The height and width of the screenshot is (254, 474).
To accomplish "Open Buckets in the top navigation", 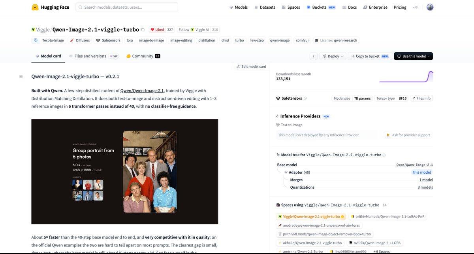I will click(x=321, y=7).
